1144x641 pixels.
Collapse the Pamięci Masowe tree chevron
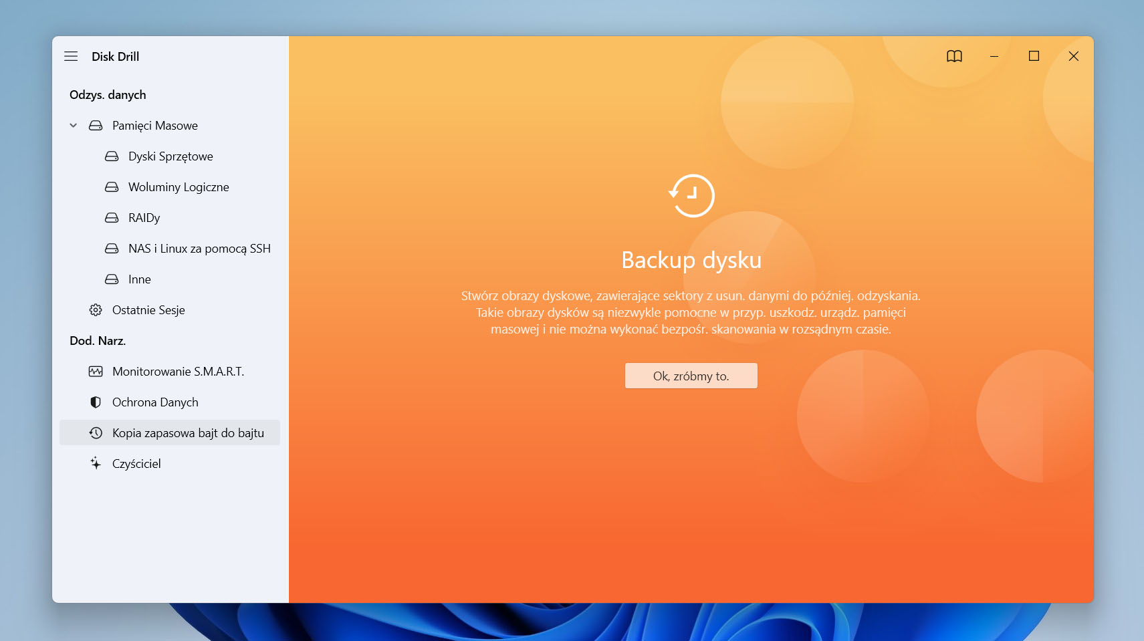click(x=74, y=126)
